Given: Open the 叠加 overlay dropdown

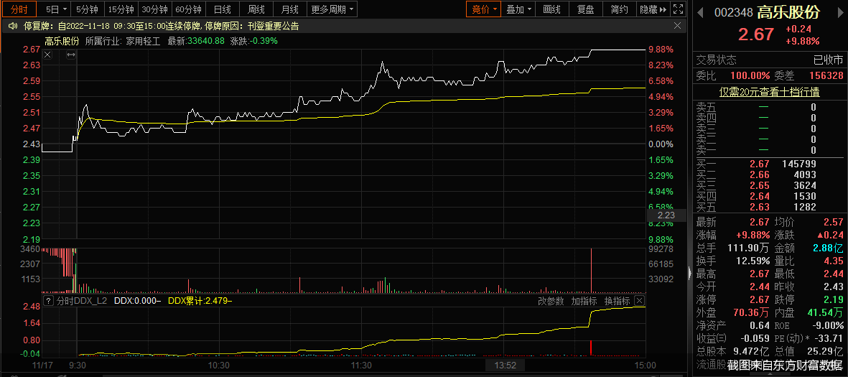Looking at the screenshot, I should pyautogui.click(x=519, y=9).
